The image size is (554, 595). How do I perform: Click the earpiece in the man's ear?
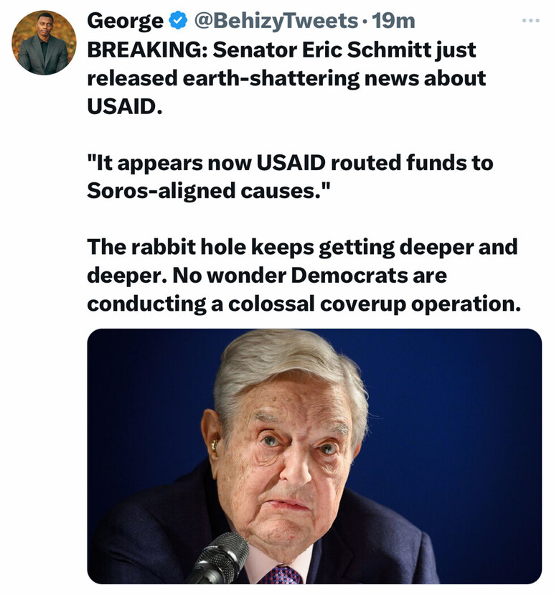(213, 445)
